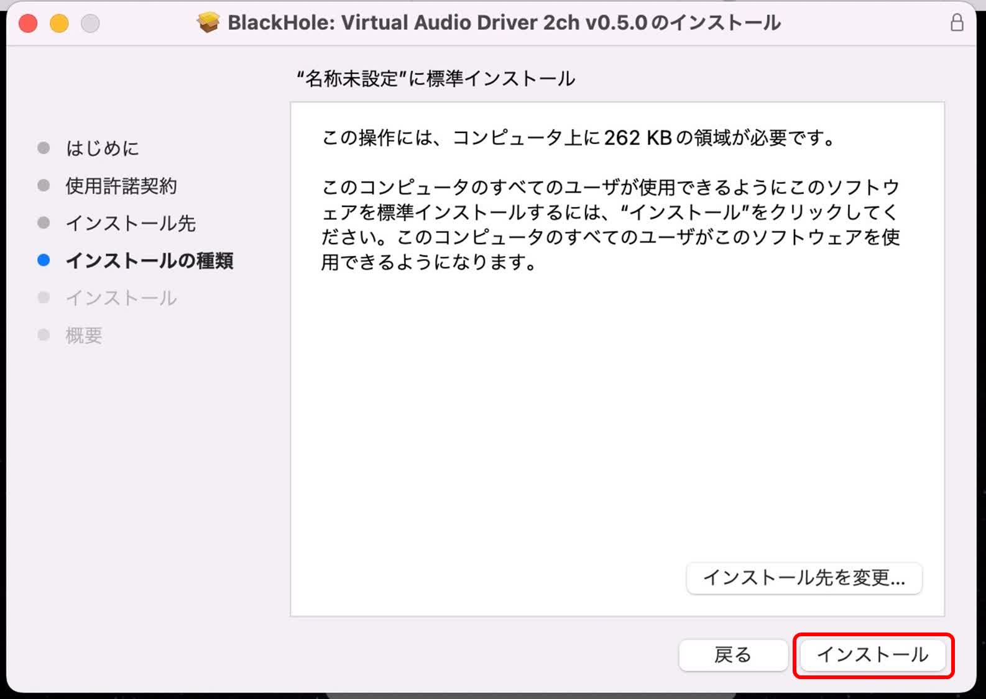This screenshot has width=986, height=699.
Task: Click the package box icon in the title
Action: tap(208, 23)
